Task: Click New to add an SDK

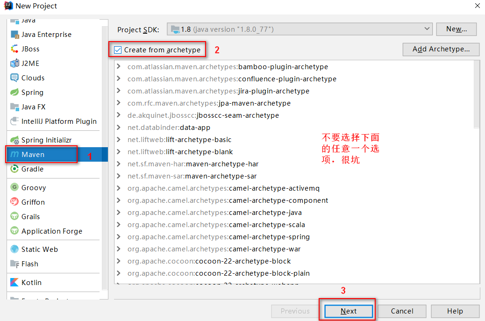Action: [x=456, y=29]
